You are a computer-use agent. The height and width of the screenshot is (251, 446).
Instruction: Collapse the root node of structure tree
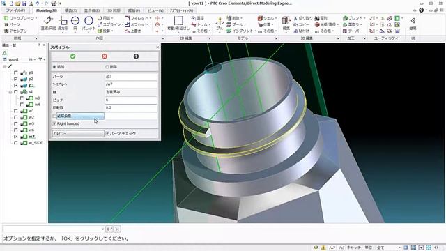click(x=5, y=66)
